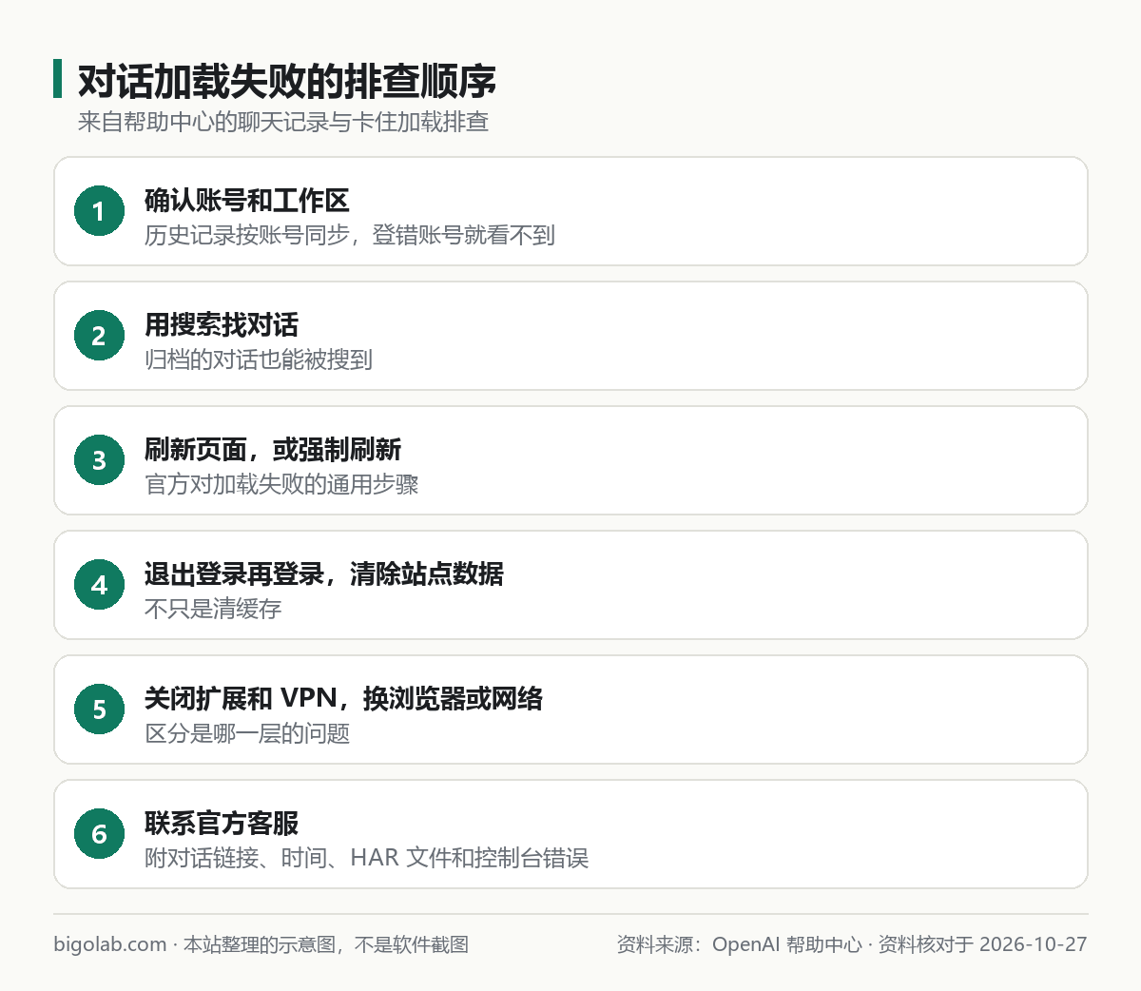Click the title 联系官方客服
1141x991 pixels.
pos(222,823)
